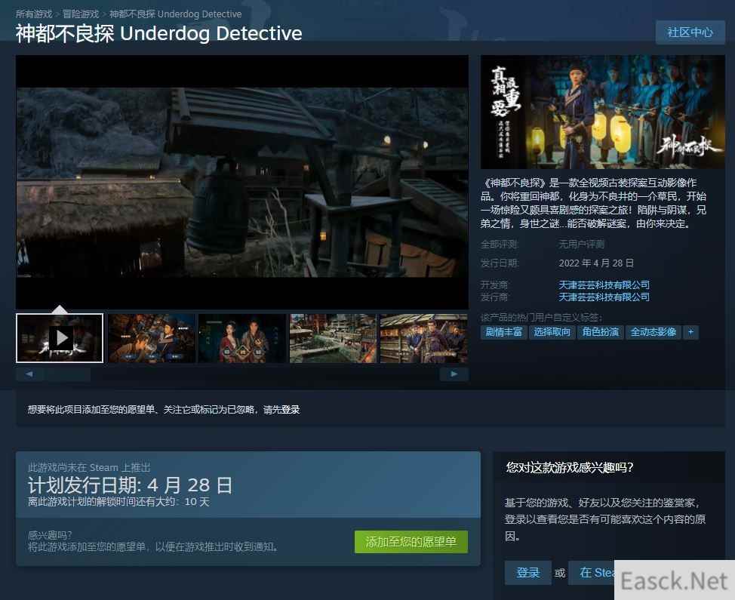Go to 所有游戏 breadcrumb link
The image size is (735, 600).
[x=34, y=14]
